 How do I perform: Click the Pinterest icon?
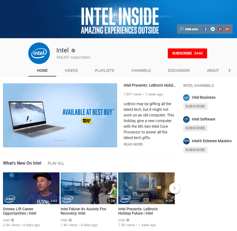[x=220, y=29]
